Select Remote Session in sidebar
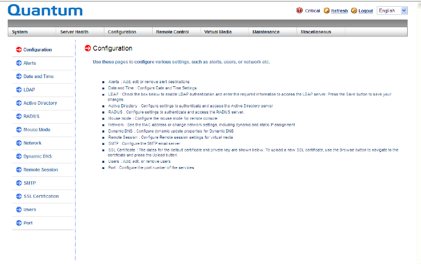This screenshot has height=264, width=421. (41, 169)
